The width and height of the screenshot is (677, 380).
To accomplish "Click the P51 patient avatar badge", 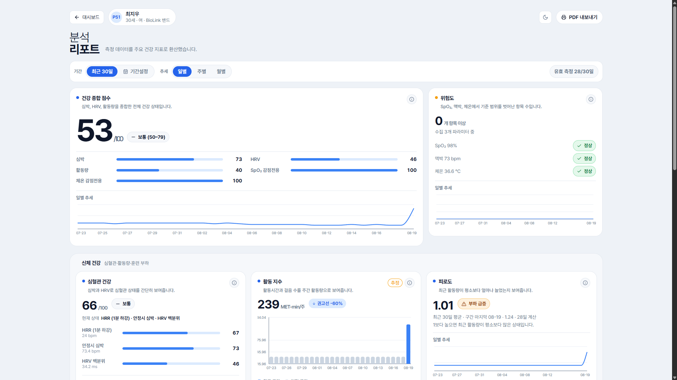I will [x=116, y=17].
